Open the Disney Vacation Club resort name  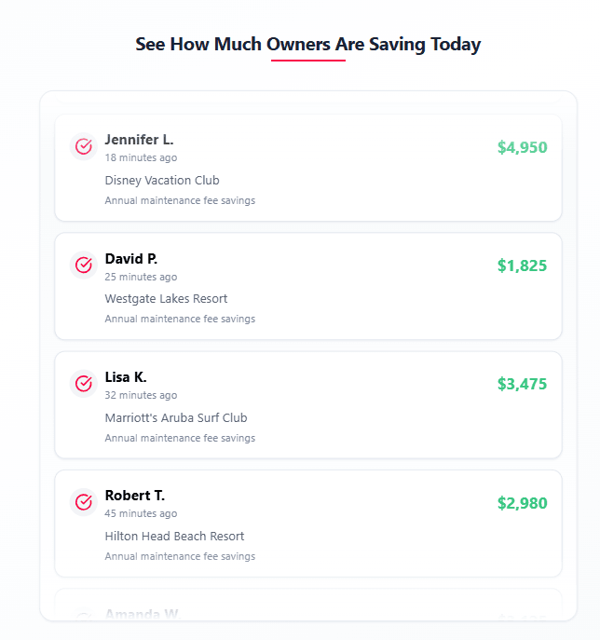coord(162,180)
